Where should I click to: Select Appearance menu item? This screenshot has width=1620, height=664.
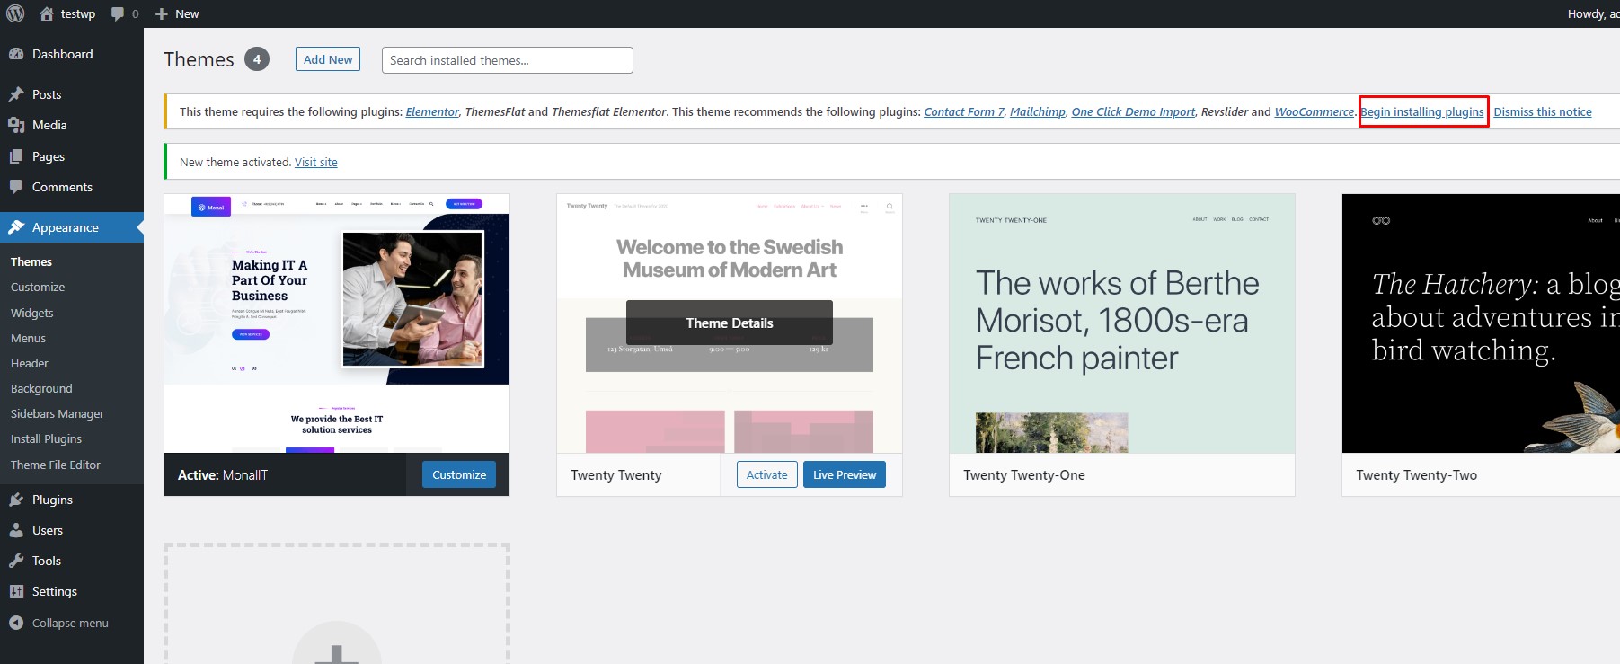click(x=72, y=227)
